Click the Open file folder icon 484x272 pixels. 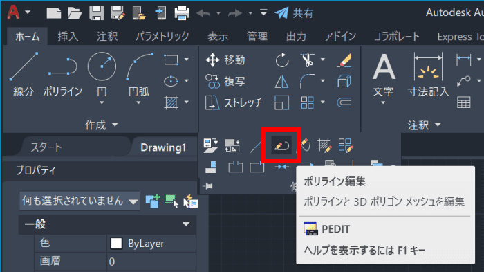point(75,13)
